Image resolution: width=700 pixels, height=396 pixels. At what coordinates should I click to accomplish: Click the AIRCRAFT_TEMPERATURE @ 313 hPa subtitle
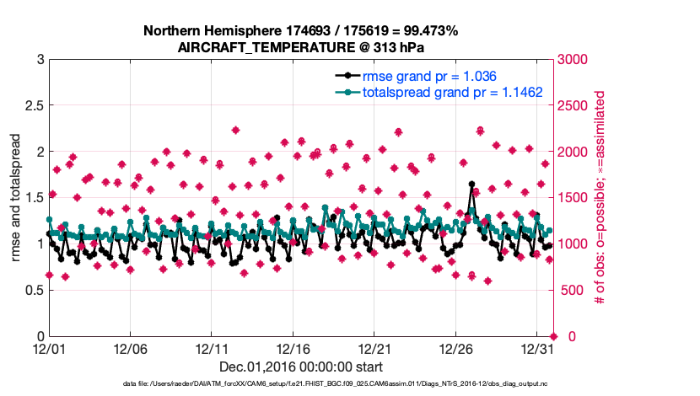tap(300, 47)
